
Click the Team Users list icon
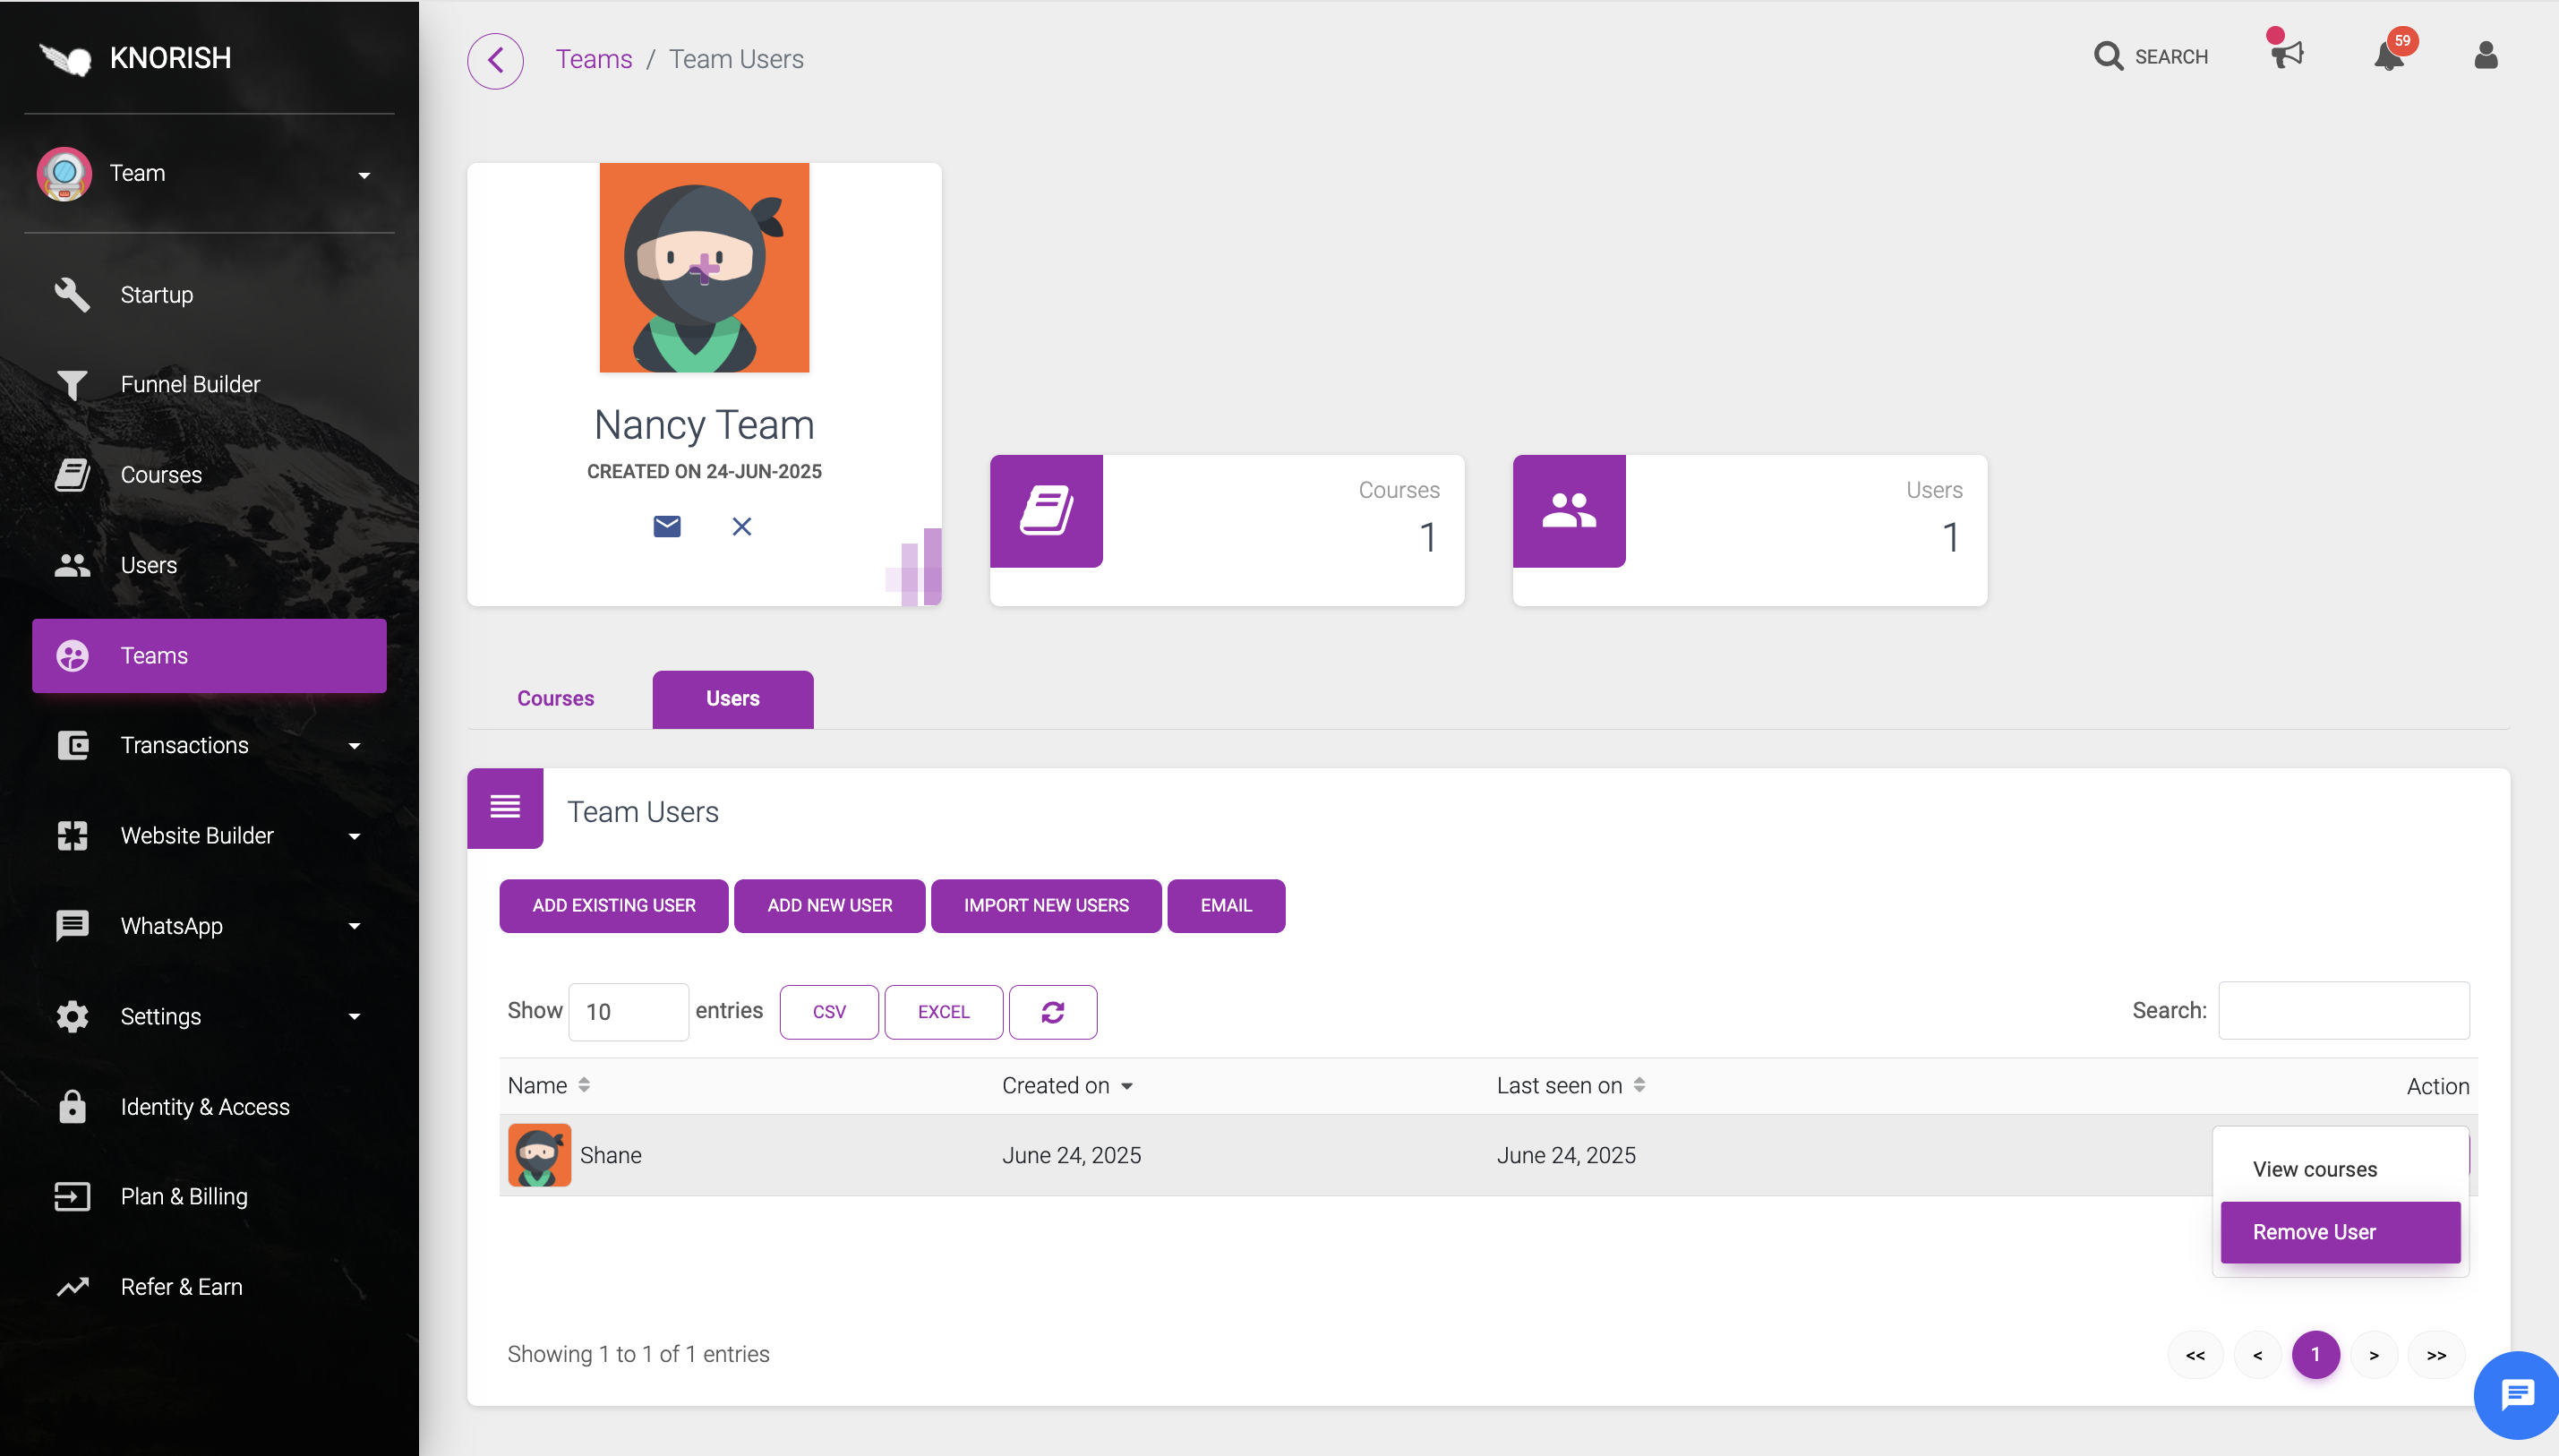coord(505,807)
